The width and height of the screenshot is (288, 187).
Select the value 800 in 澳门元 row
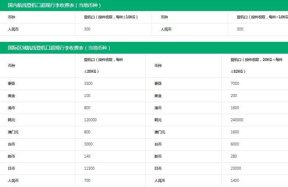click(87, 132)
